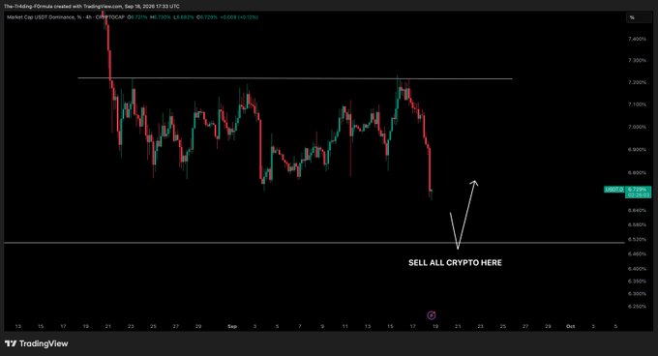Click the 6.400% price axis label
This screenshot has height=356, width=658.
tap(637, 269)
